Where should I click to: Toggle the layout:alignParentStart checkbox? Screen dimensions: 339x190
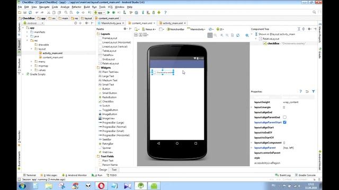tap(285, 122)
